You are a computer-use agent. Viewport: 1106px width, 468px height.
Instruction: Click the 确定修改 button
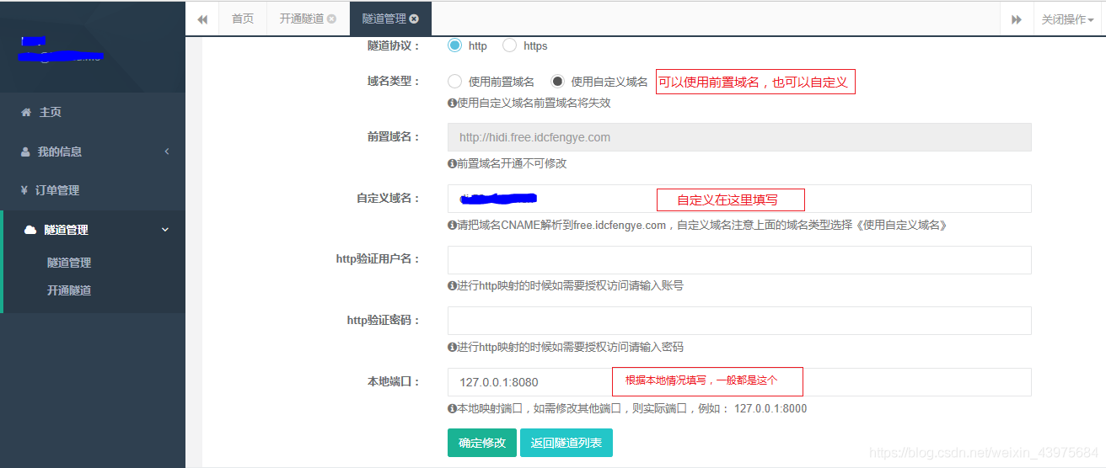pos(481,443)
